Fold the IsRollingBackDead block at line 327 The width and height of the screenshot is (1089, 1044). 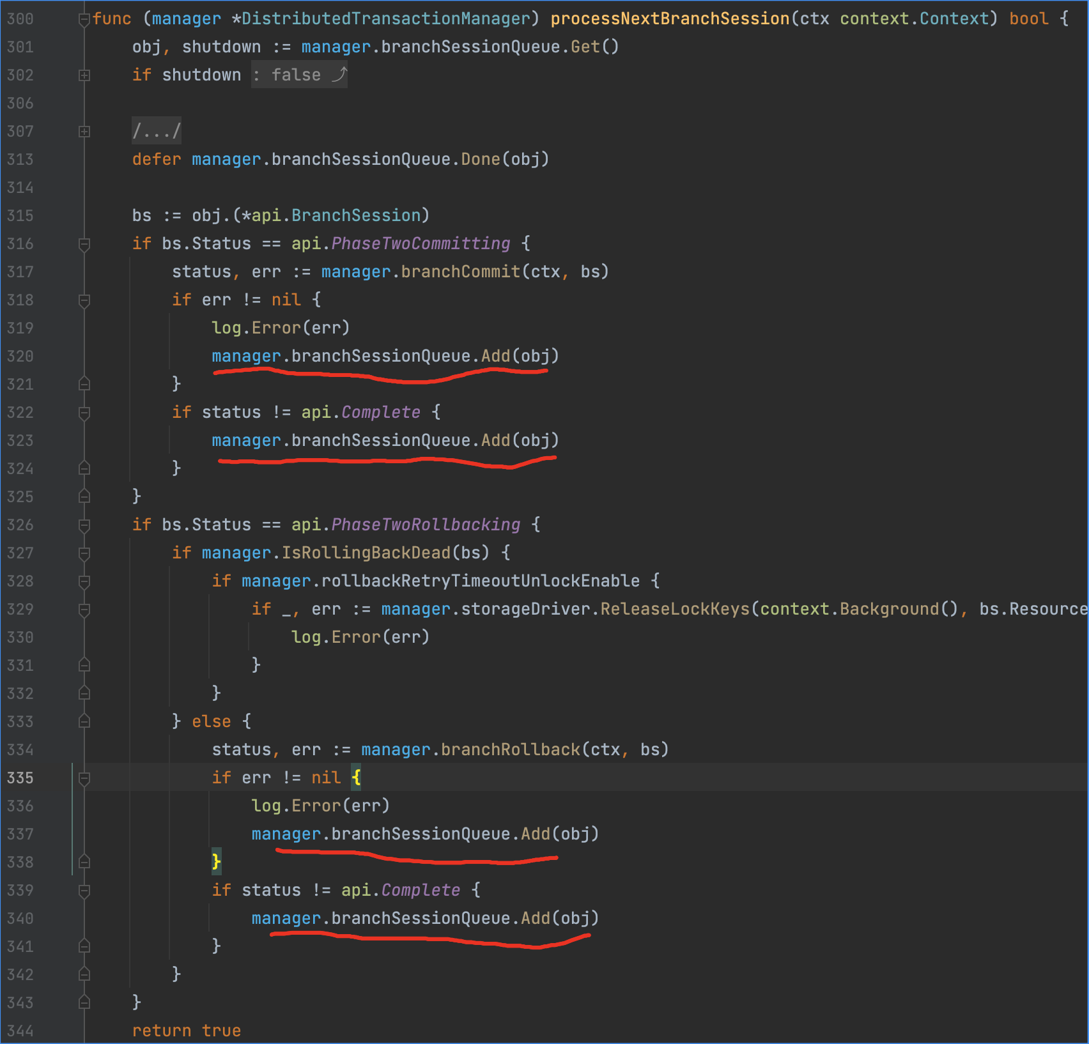(84, 553)
